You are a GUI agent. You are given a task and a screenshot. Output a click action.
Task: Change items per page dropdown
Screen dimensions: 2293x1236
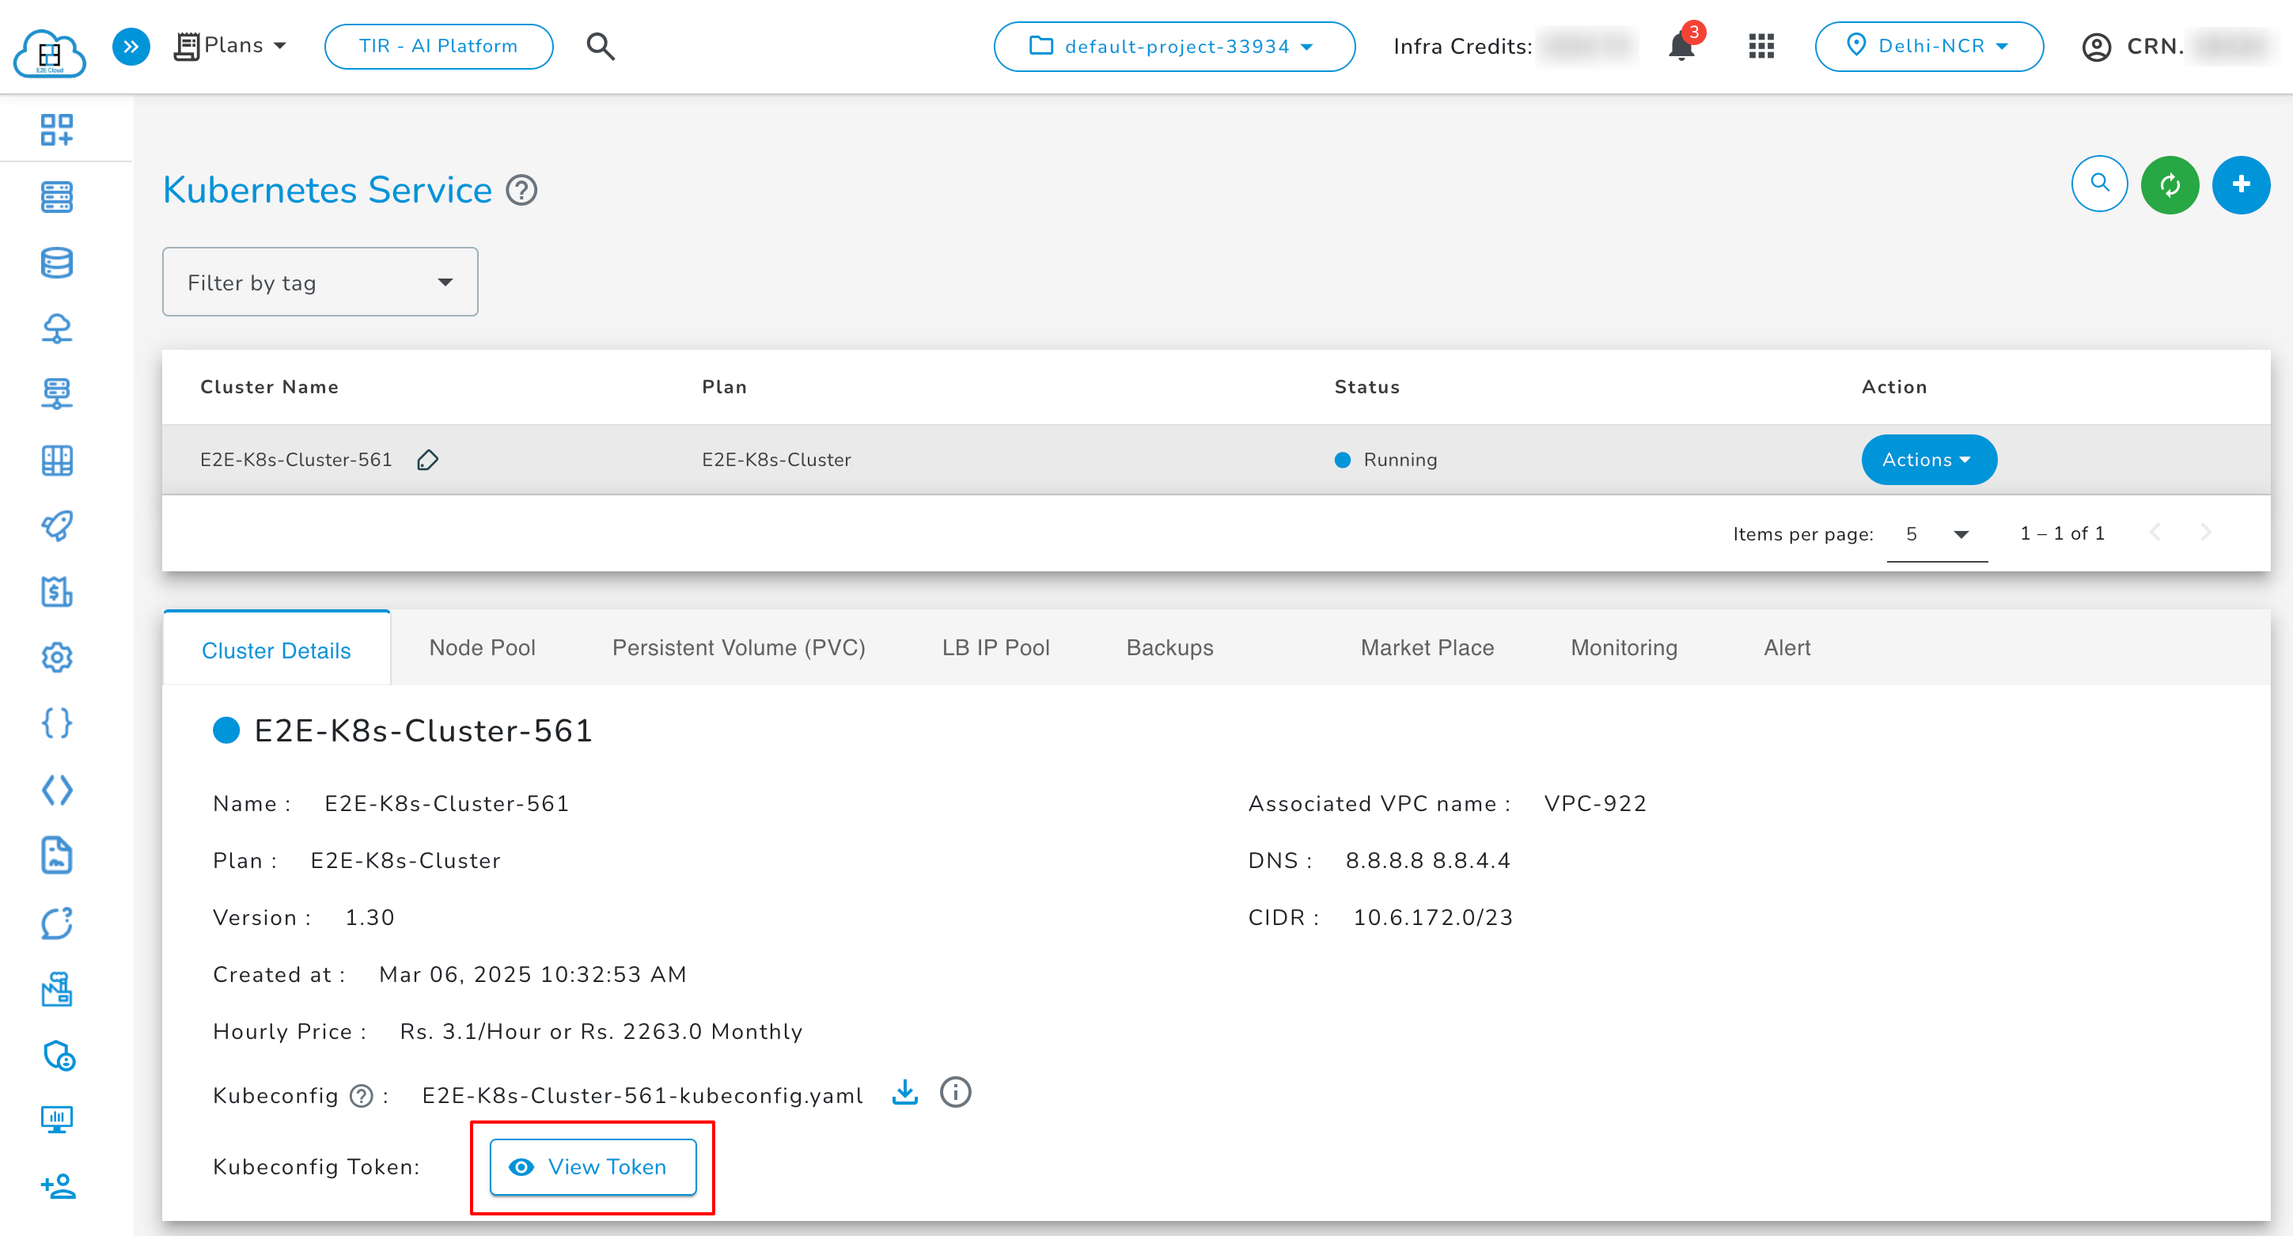coord(1937,534)
